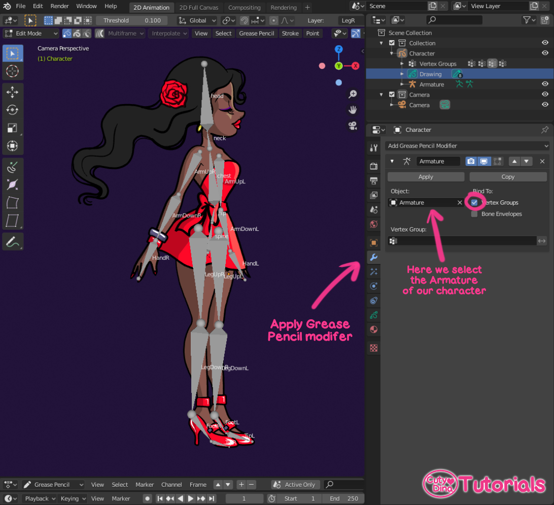This screenshot has height=505, width=554.
Task: Open the Output properties tab
Action: (373, 181)
